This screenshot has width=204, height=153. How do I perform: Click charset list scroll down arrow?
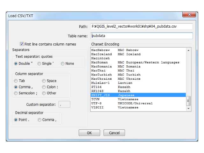coord(188,108)
